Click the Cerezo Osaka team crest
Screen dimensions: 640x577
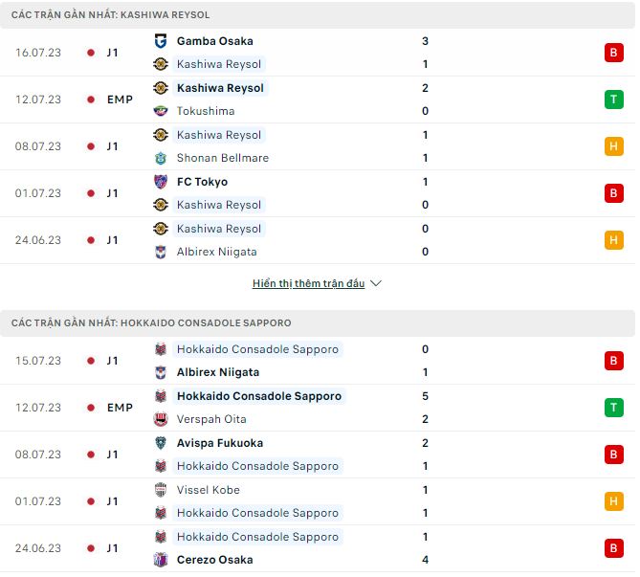tap(161, 560)
